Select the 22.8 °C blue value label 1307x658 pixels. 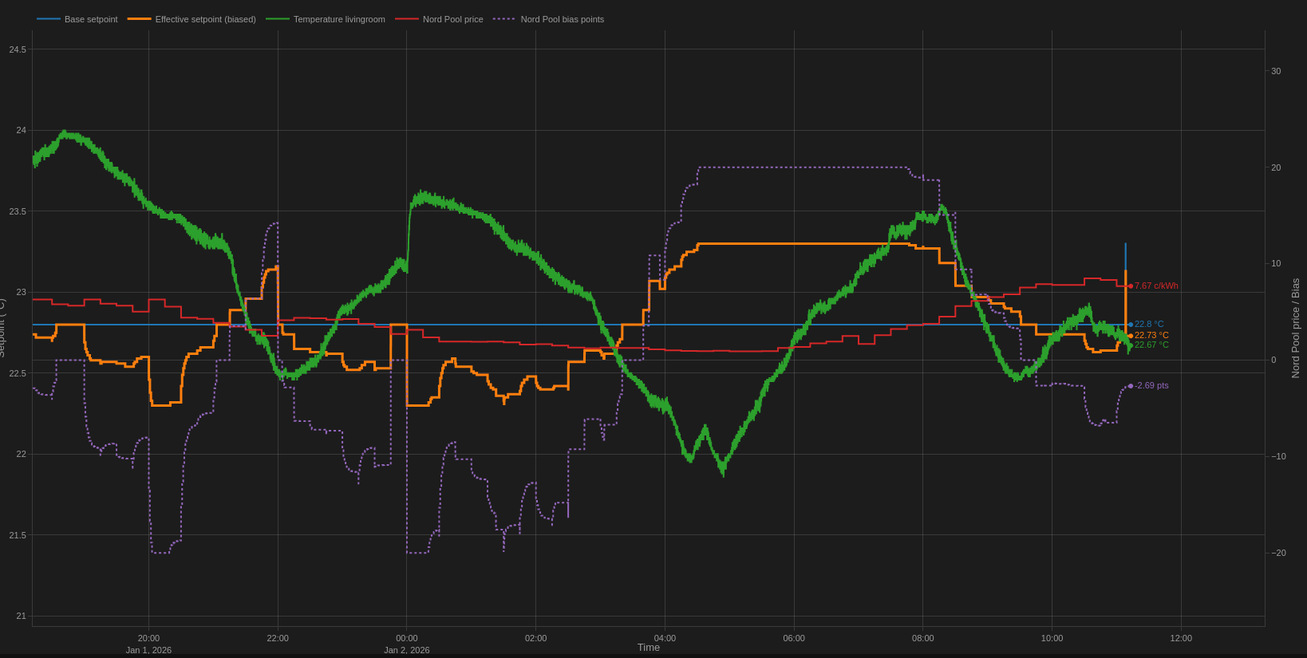click(x=1149, y=325)
